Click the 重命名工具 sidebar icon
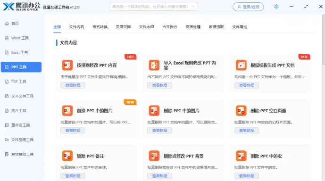Image resolution: width=325 pixels, height=181 pixels. click(7, 125)
